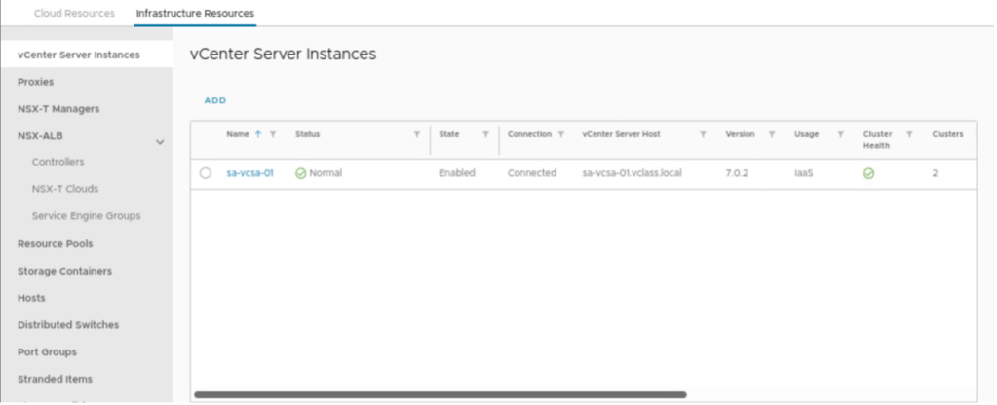Screen dimensions: 997x405
Task: Select the sa-vcsa-01 radio button
Action: coord(206,173)
